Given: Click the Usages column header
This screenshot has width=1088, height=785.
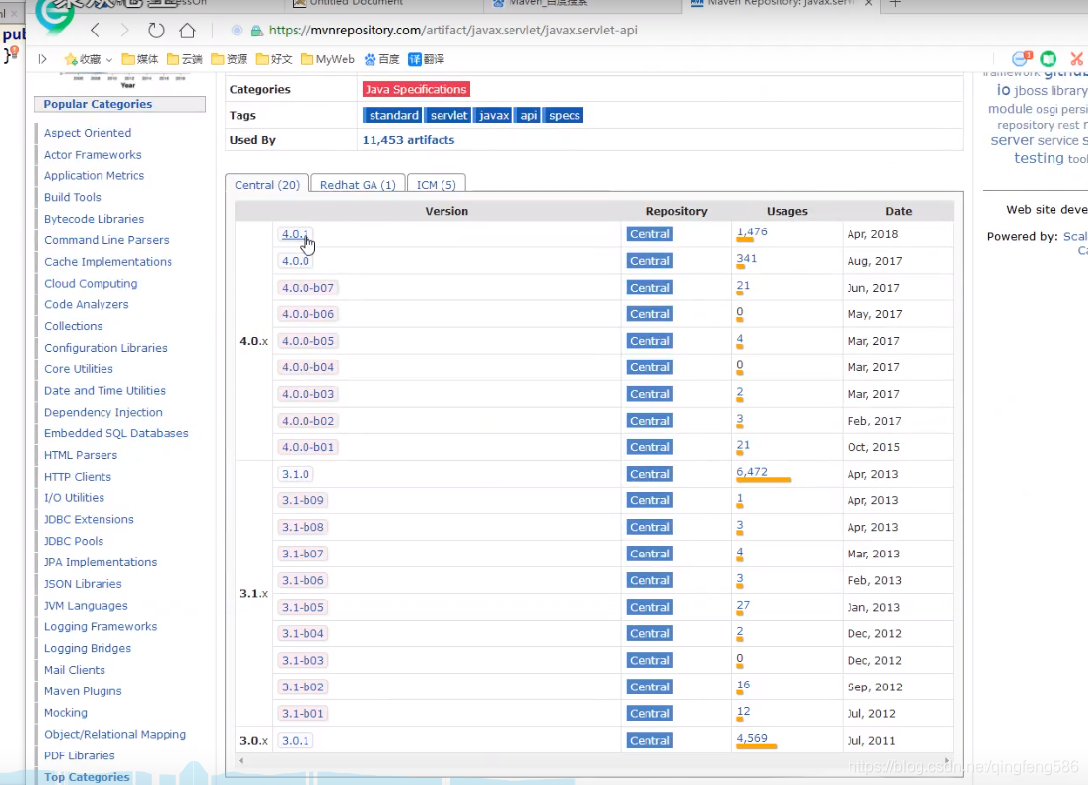Looking at the screenshot, I should (x=786, y=211).
